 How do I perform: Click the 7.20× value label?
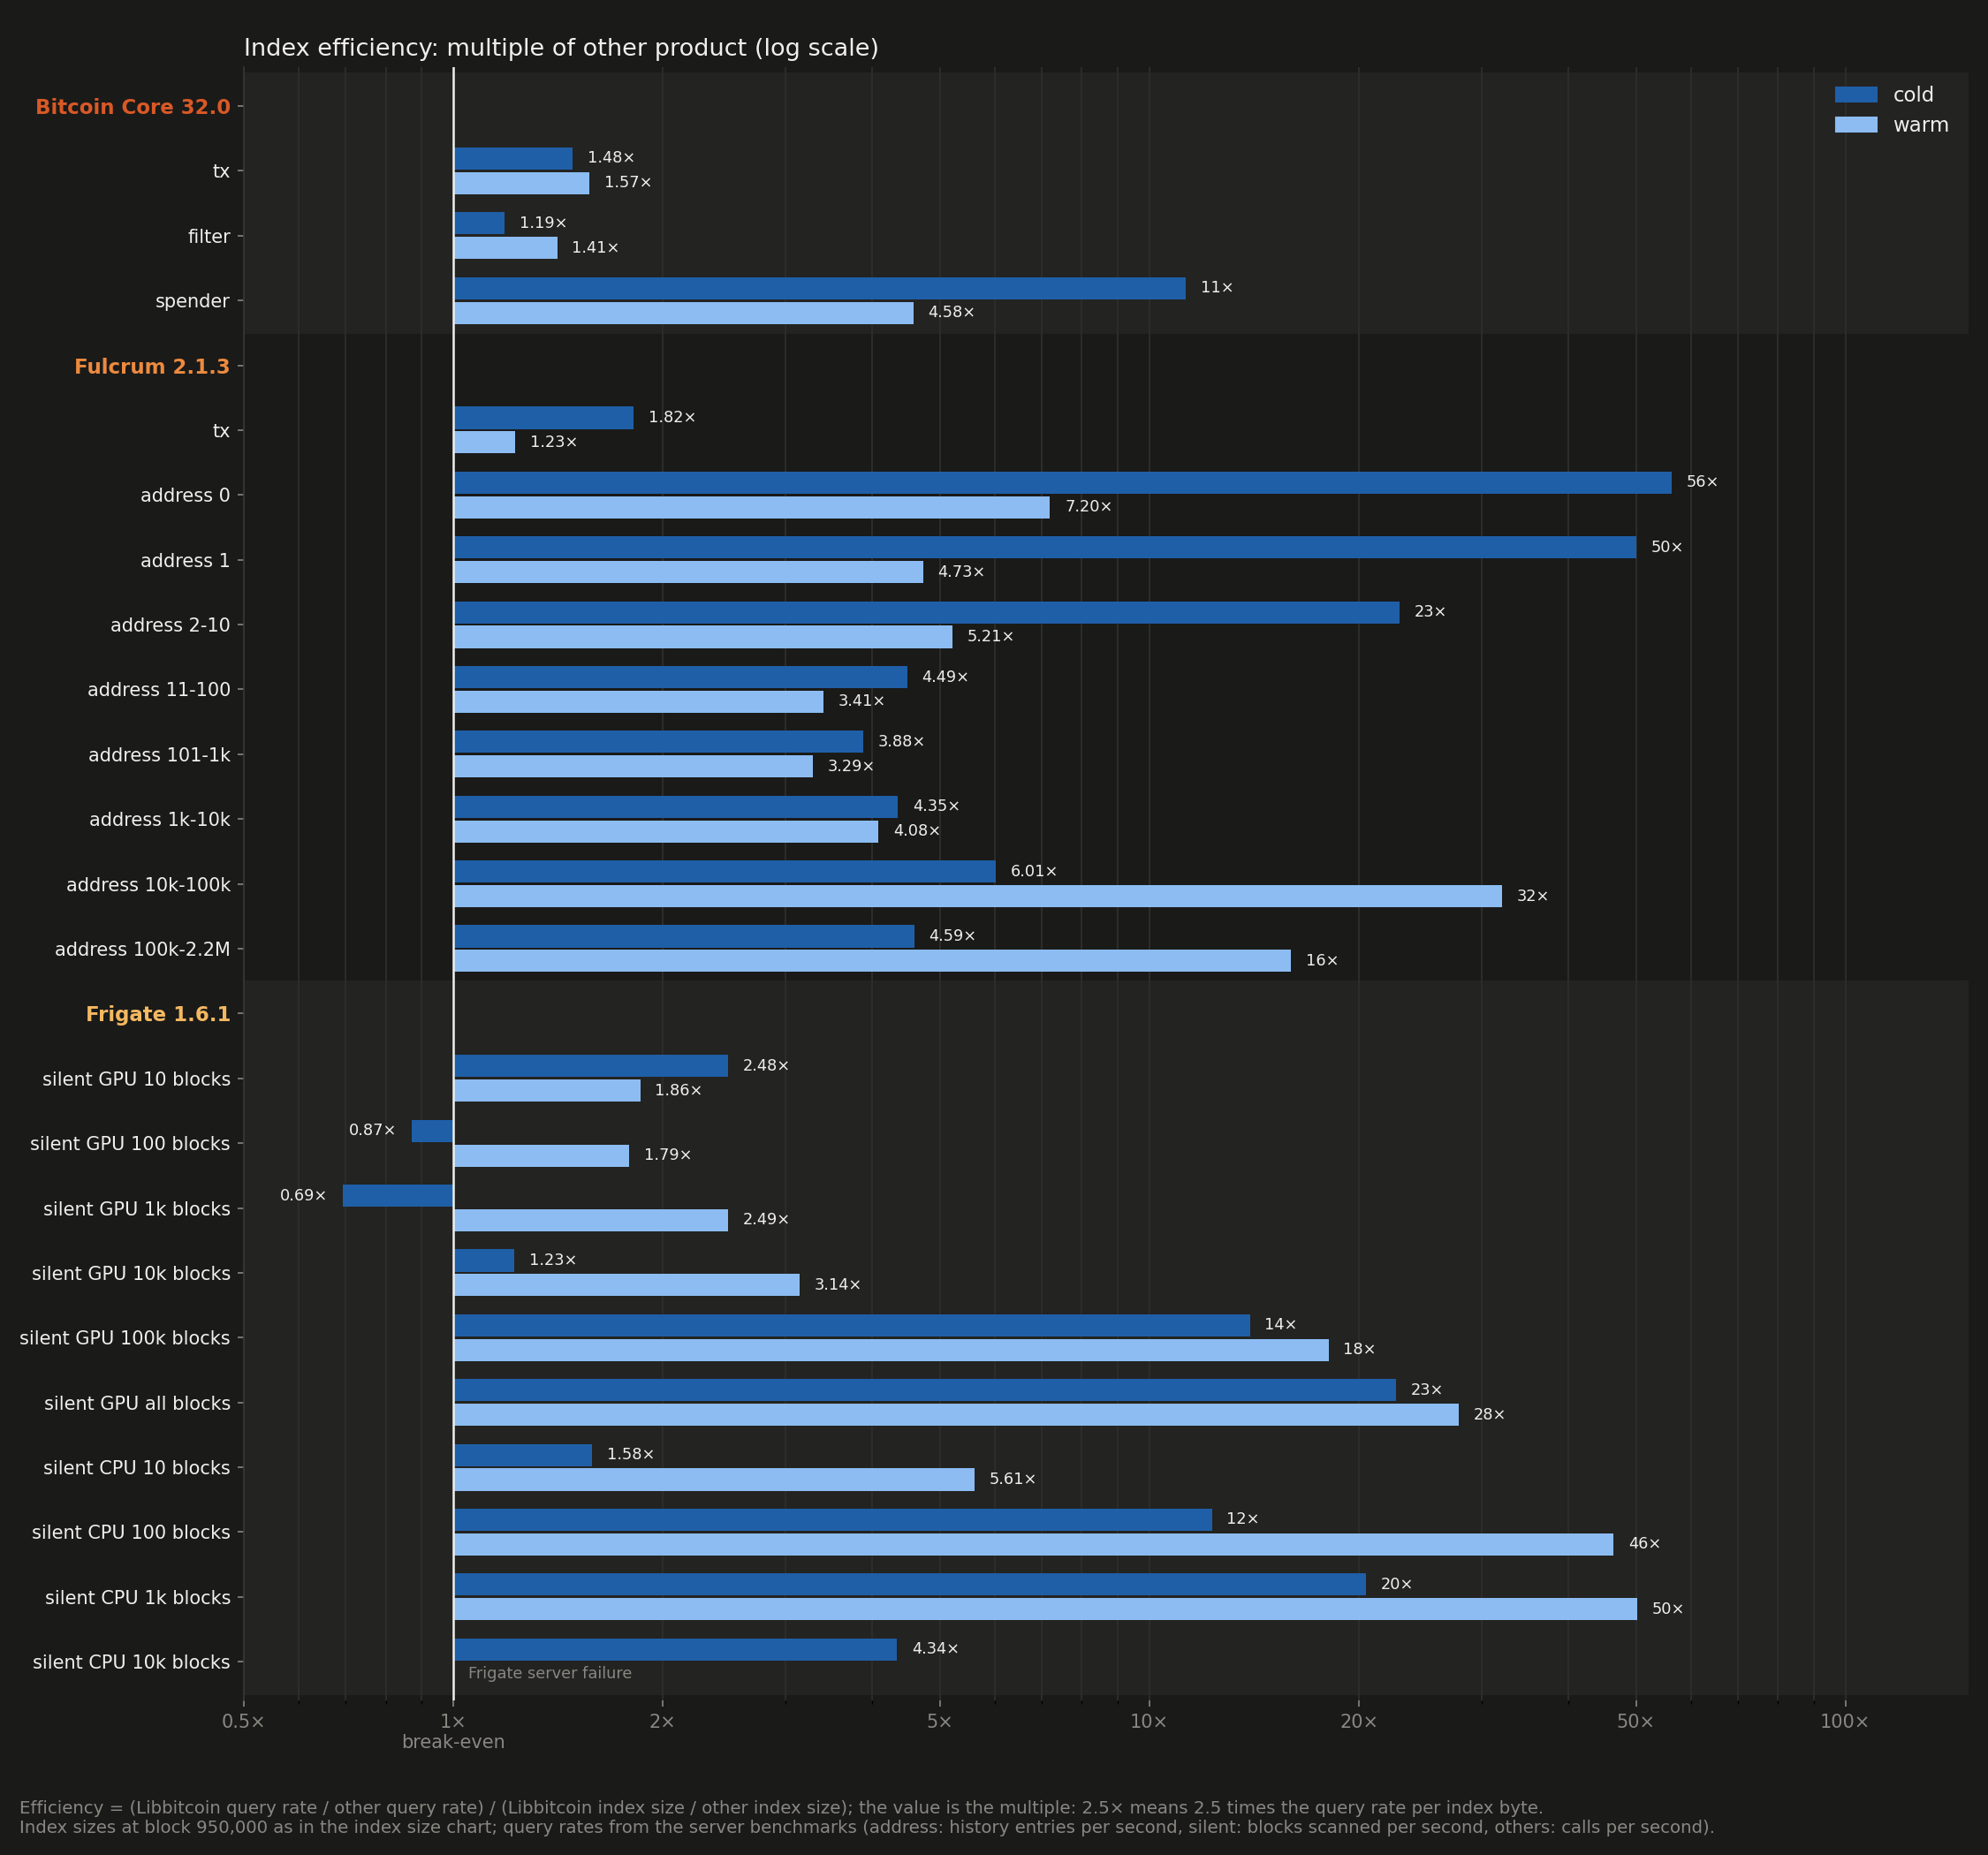(1088, 507)
